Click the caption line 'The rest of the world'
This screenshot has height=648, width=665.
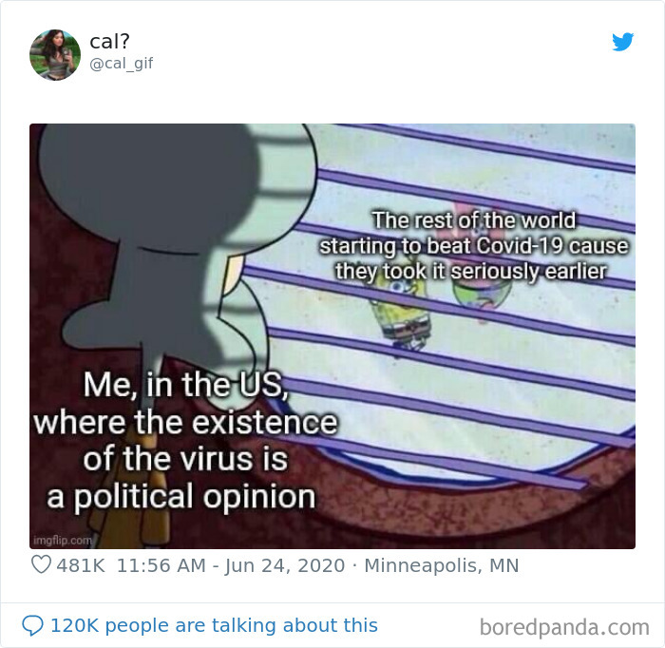click(474, 220)
